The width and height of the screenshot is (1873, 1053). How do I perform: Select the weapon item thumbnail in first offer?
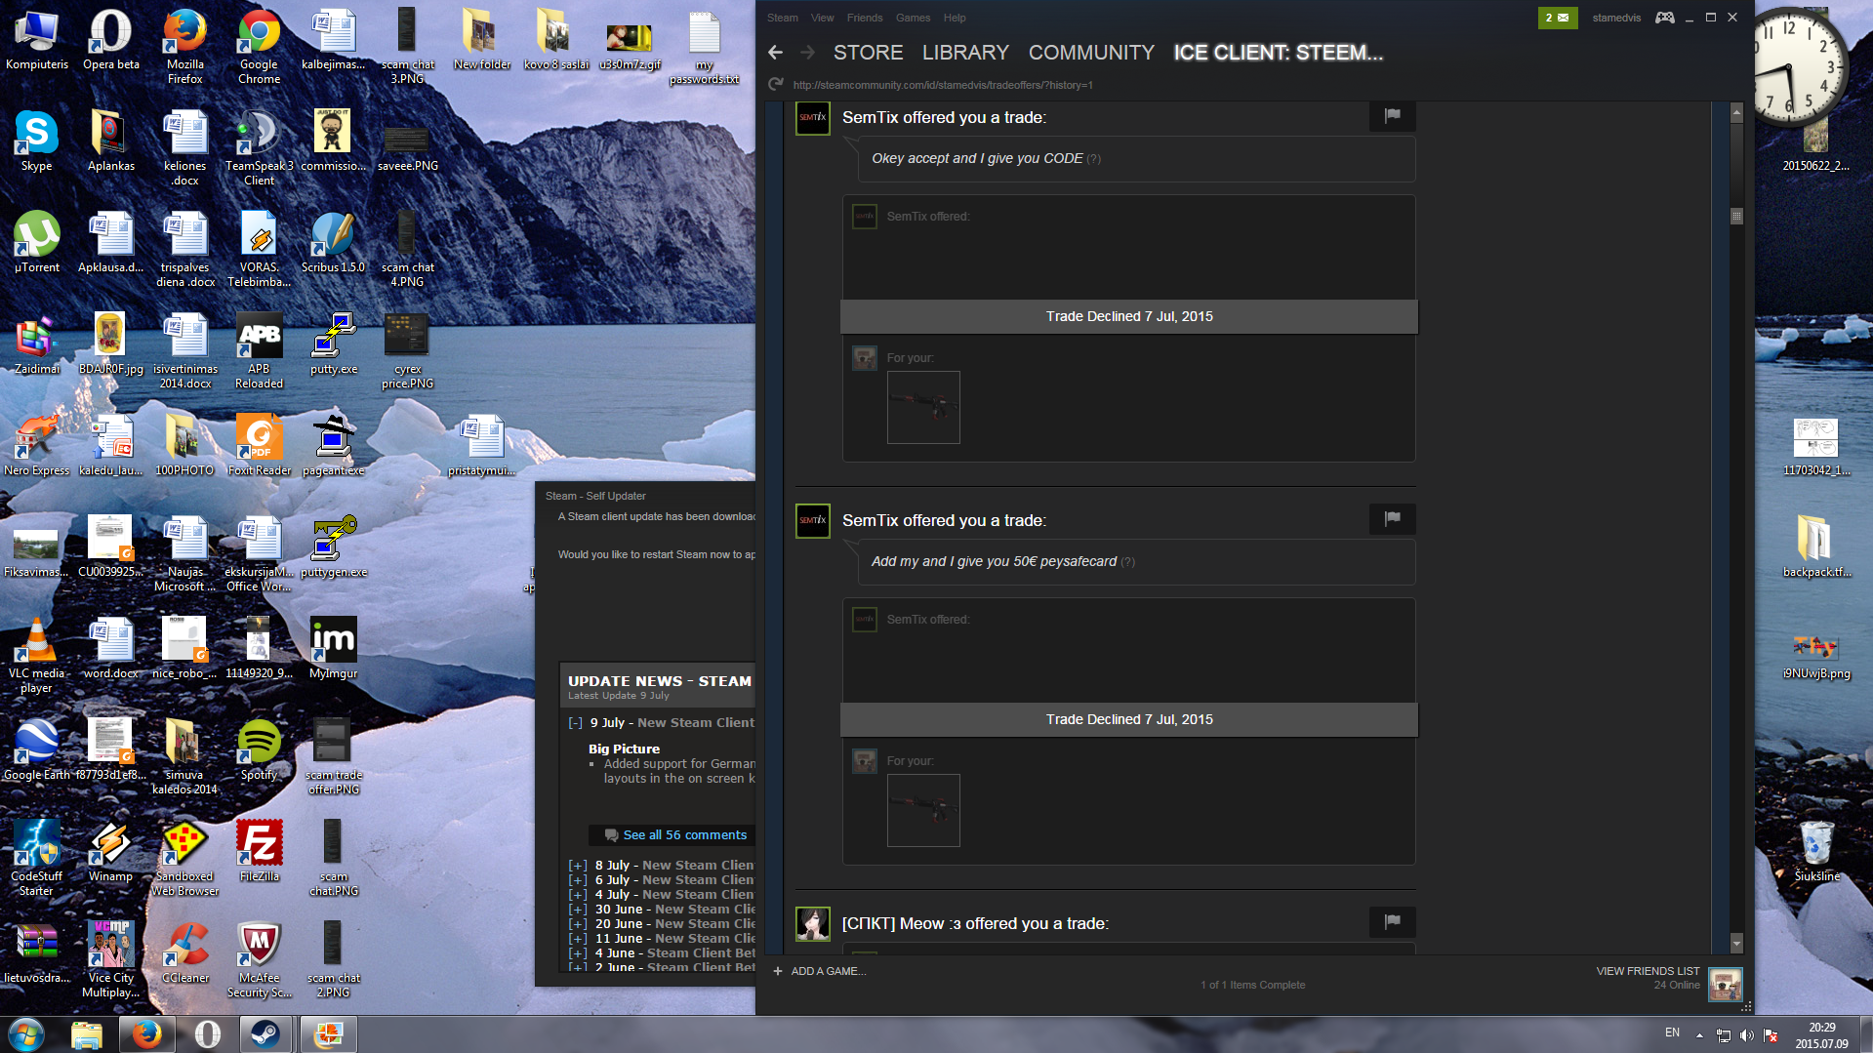(922, 407)
